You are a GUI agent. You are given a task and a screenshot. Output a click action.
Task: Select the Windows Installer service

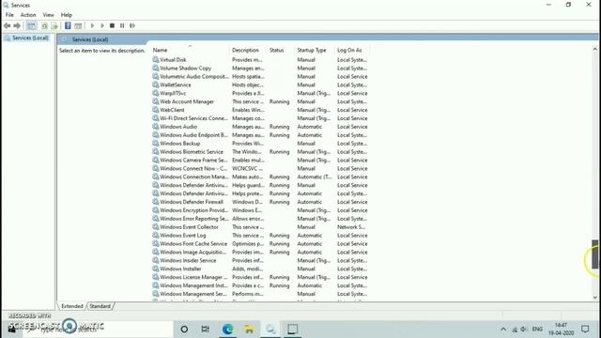pos(260,269)
